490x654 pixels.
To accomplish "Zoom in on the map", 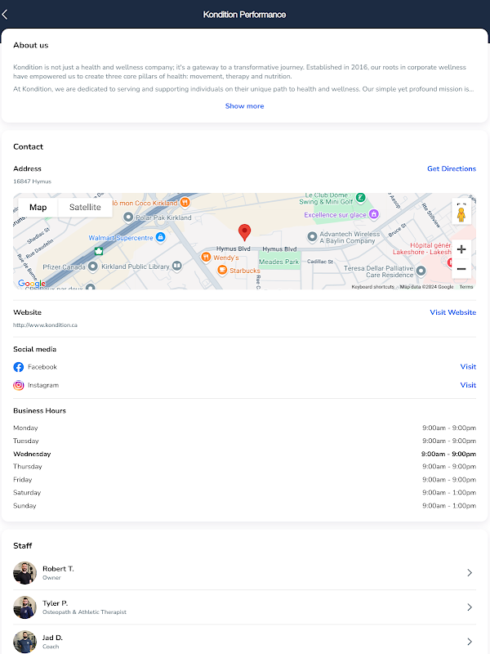I will (x=461, y=249).
